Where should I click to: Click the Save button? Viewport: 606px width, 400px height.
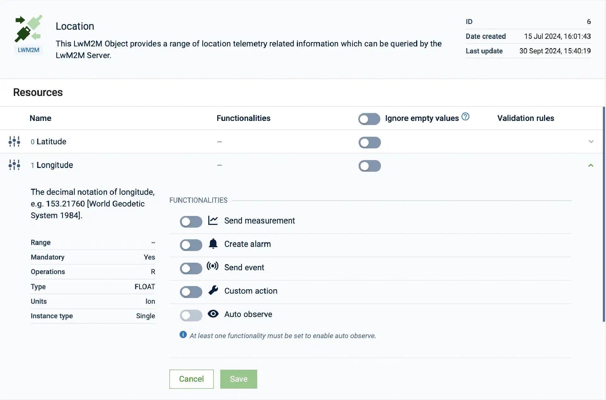coord(239,379)
